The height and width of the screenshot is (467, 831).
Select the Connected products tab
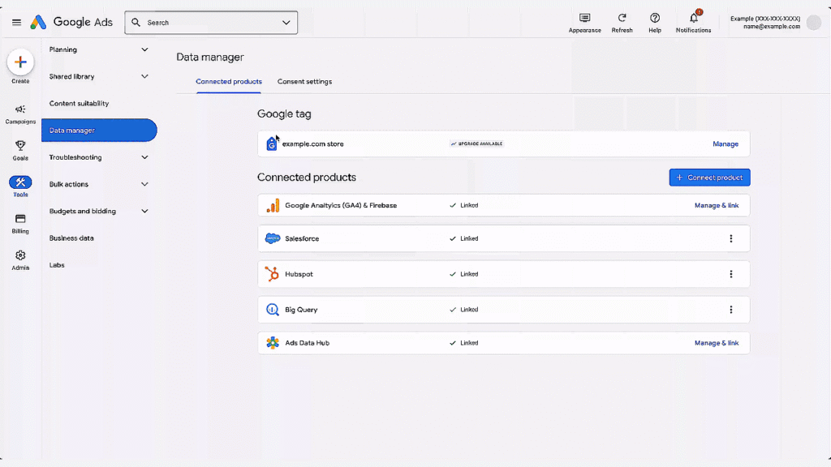pos(228,81)
